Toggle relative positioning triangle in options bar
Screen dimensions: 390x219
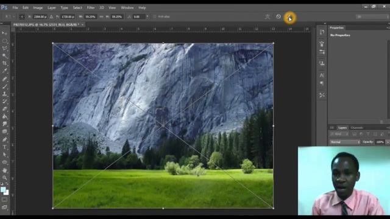pos(51,16)
